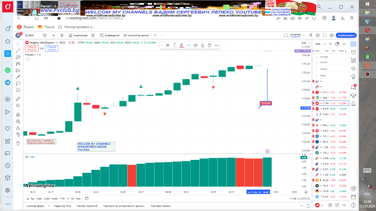Toggle lock on the floating drawing toolbar
This screenshot has width=376, height=211.
(203, 45)
